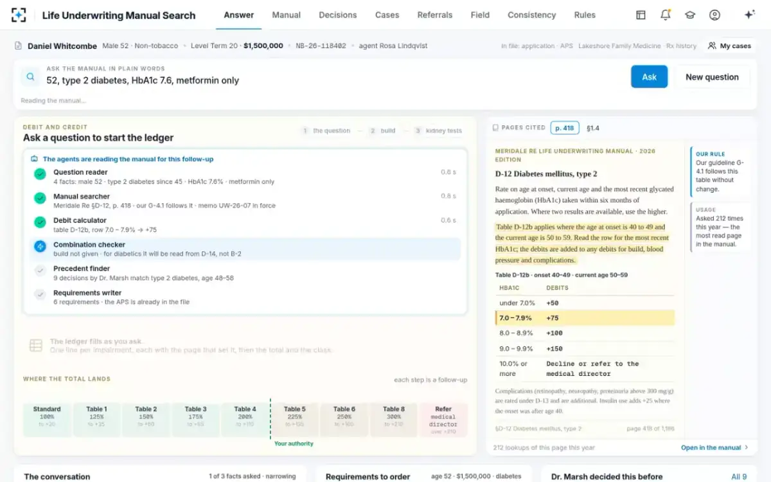
Task: Open the Usage asked 212 times note
Action: 720,227
